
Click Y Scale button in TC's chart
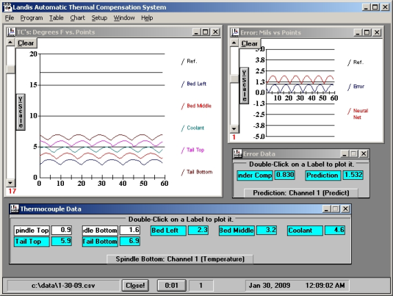pos(21,112)
